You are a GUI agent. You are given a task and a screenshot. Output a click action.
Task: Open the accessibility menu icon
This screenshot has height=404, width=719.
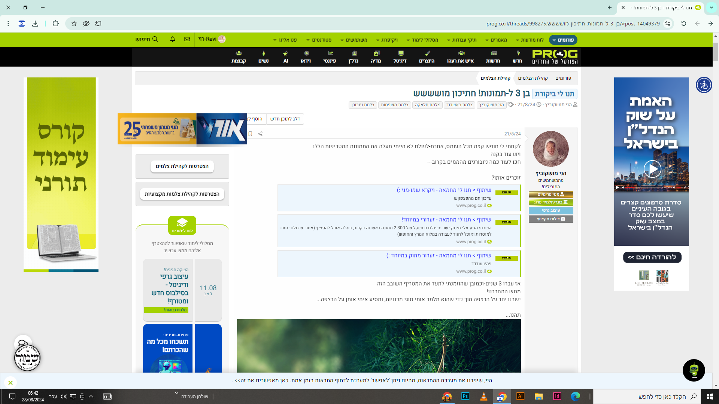click(704, 85)
